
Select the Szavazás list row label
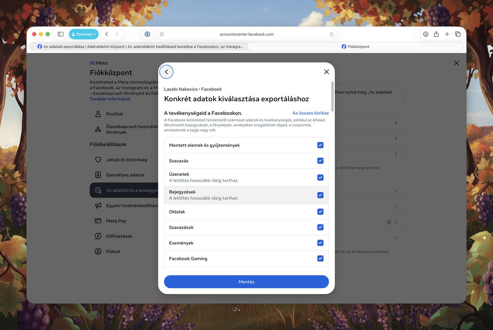click(179, 161)
